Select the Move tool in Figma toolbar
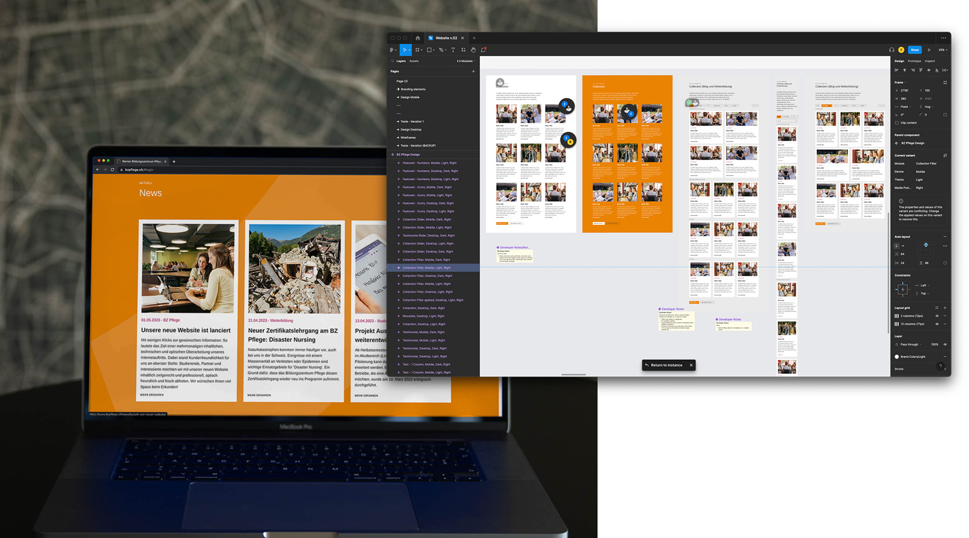The height and width of the screenshot is (538, 969). point(405,50)
